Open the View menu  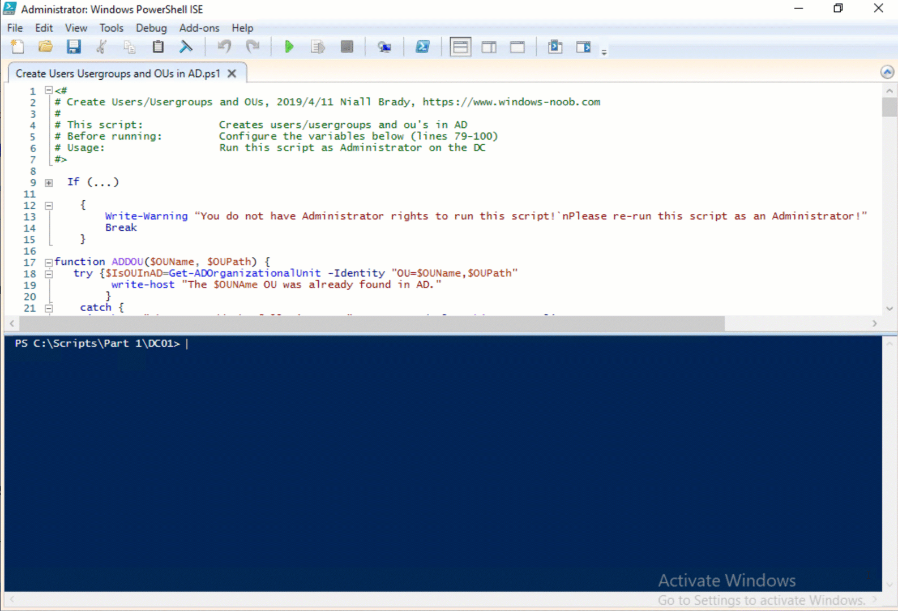(x=76, y=28)
